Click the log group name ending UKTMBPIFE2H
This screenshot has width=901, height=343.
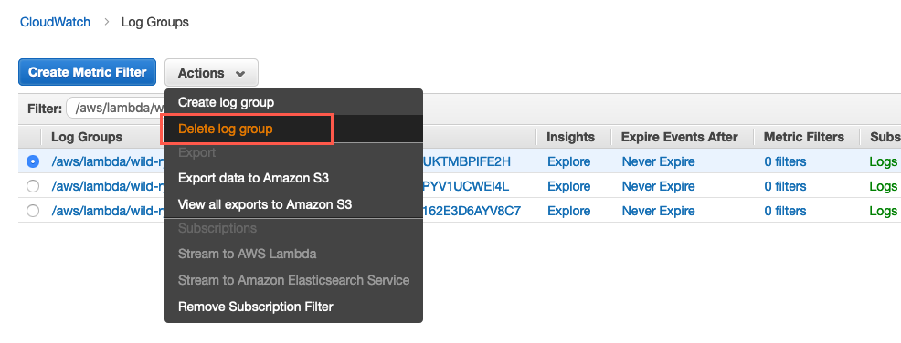click(x=467, y=161)
